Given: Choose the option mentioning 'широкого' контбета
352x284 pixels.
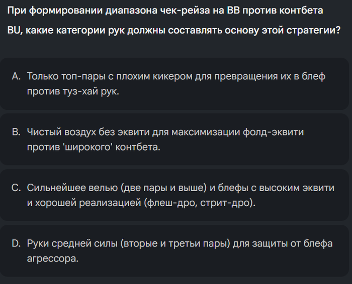Looking at the screenshot, I should click(x=174, y=139).
